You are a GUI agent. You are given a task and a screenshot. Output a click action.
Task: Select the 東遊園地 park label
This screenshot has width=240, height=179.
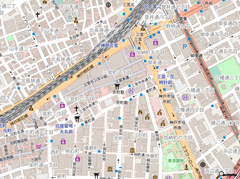(x=176, y=161)
